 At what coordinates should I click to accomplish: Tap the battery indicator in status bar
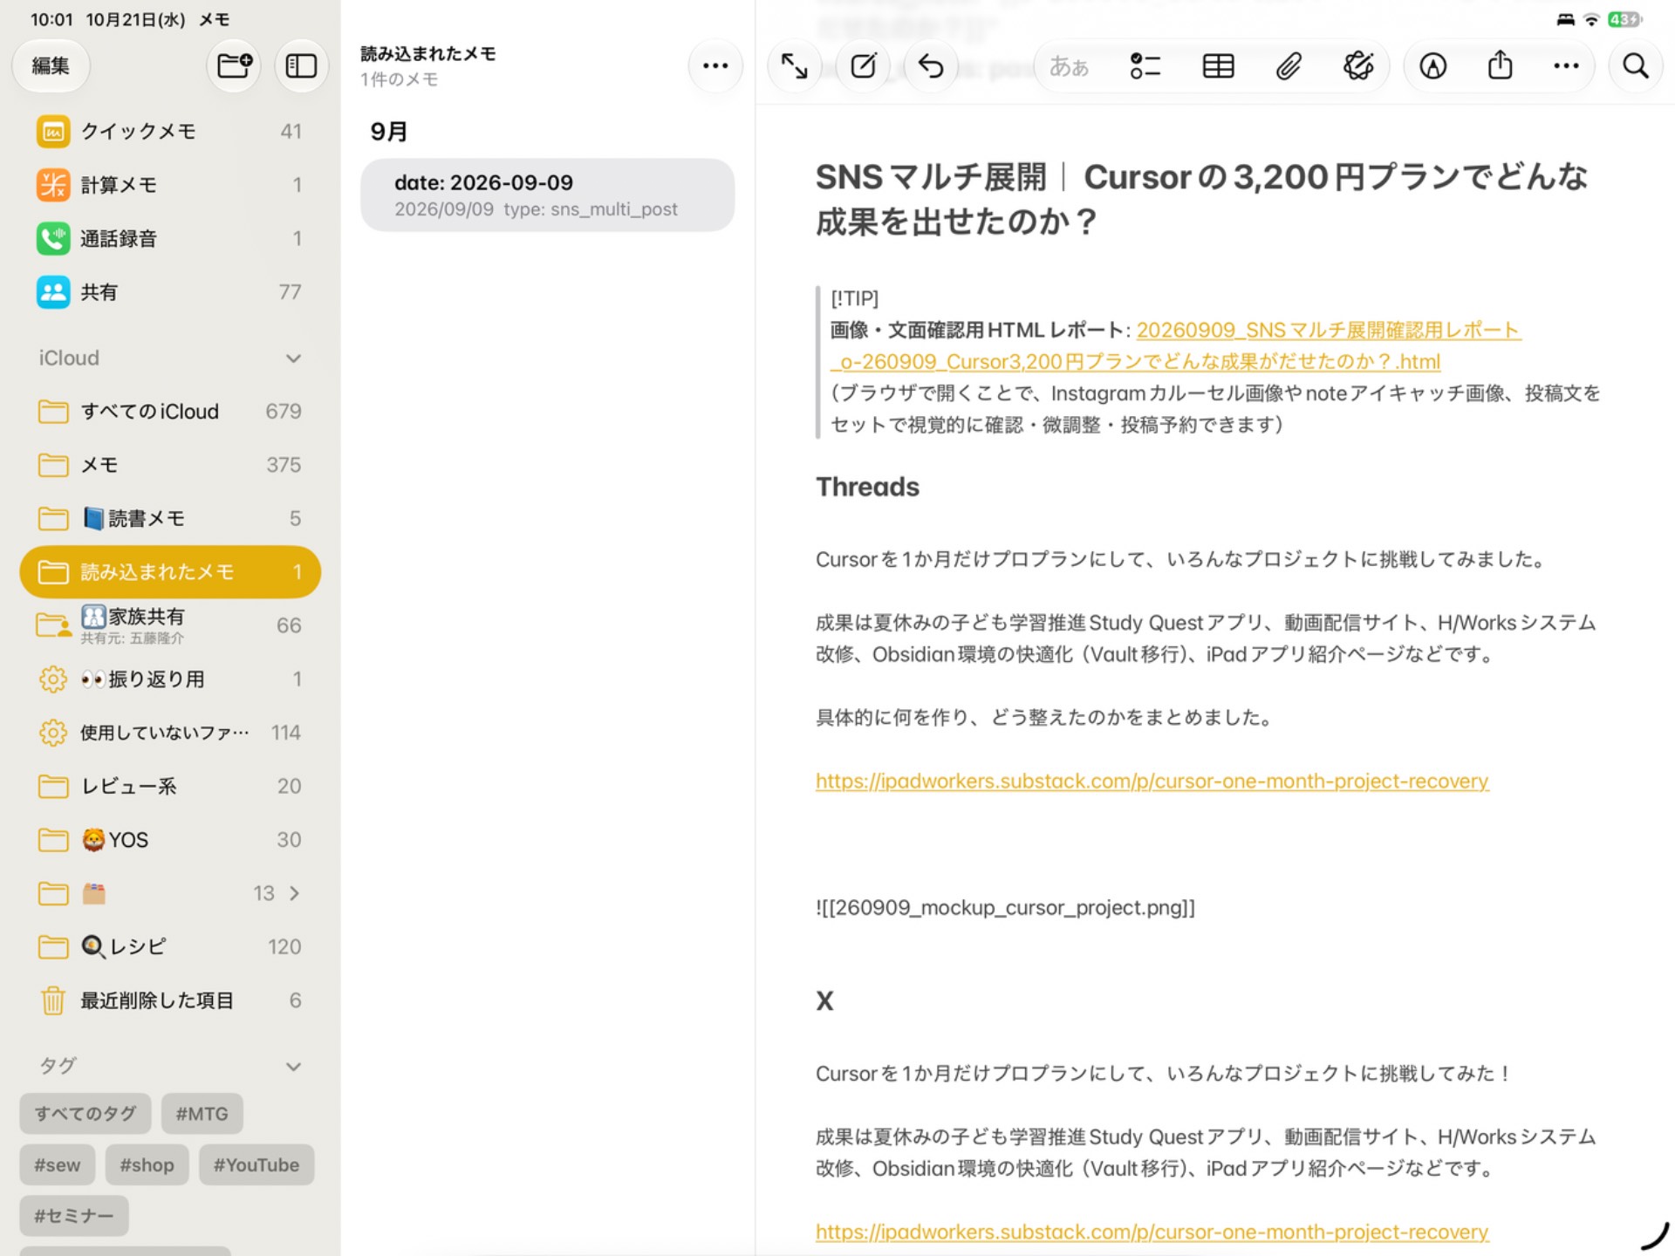coord(1625,19)
